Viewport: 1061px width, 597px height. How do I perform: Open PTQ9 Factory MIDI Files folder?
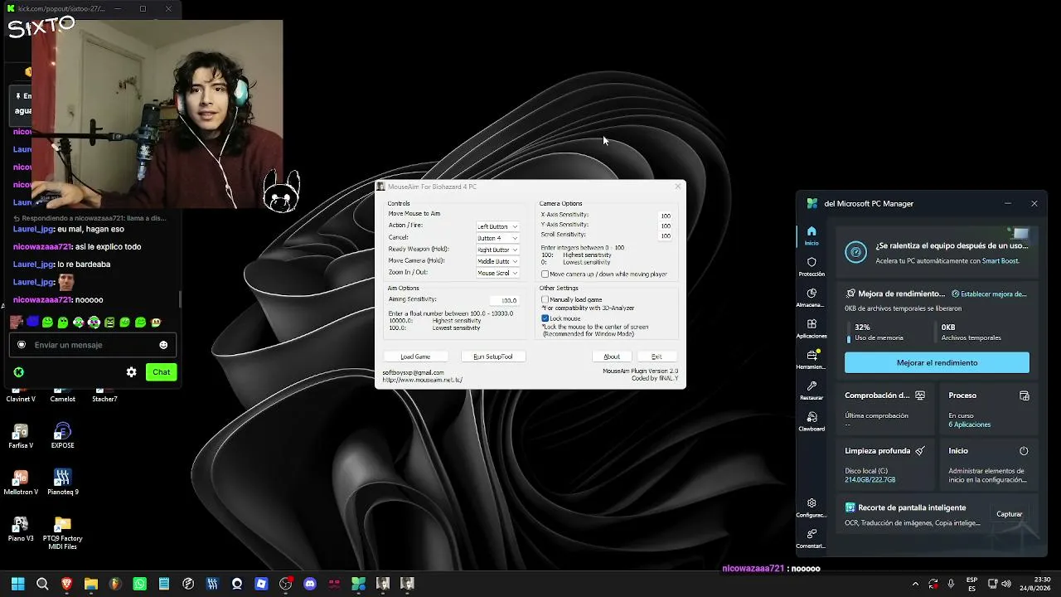point(62,533)
